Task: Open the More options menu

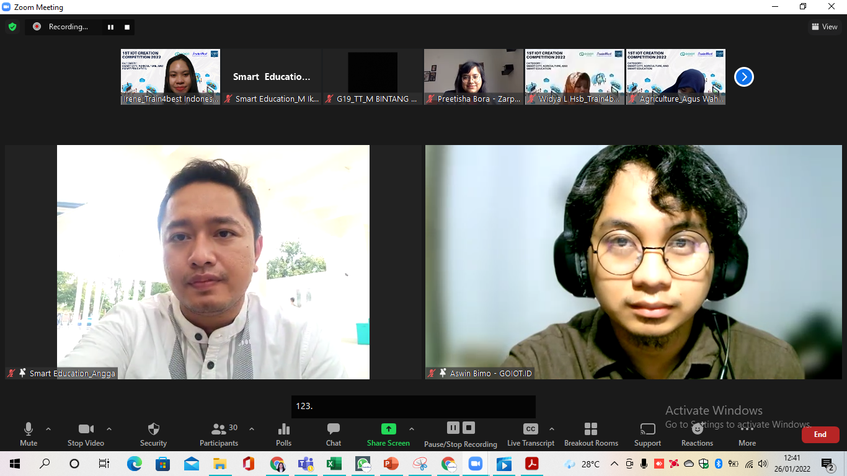Action: [747, 434]
